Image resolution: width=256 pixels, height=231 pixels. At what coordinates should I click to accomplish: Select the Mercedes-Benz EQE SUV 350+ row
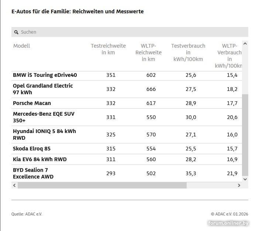click(44, 117)
